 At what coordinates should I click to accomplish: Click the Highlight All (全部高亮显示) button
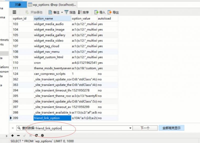[x=171, y=128]
